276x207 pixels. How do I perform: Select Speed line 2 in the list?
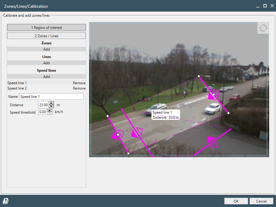17,88
